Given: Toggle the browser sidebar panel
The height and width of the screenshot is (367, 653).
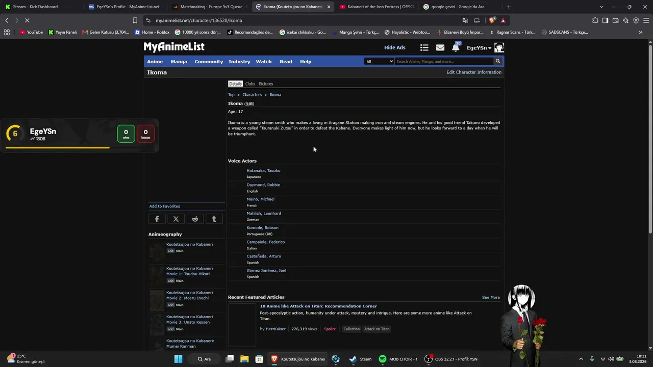Looking at the screenshot, I should click(x=605, y=20).
